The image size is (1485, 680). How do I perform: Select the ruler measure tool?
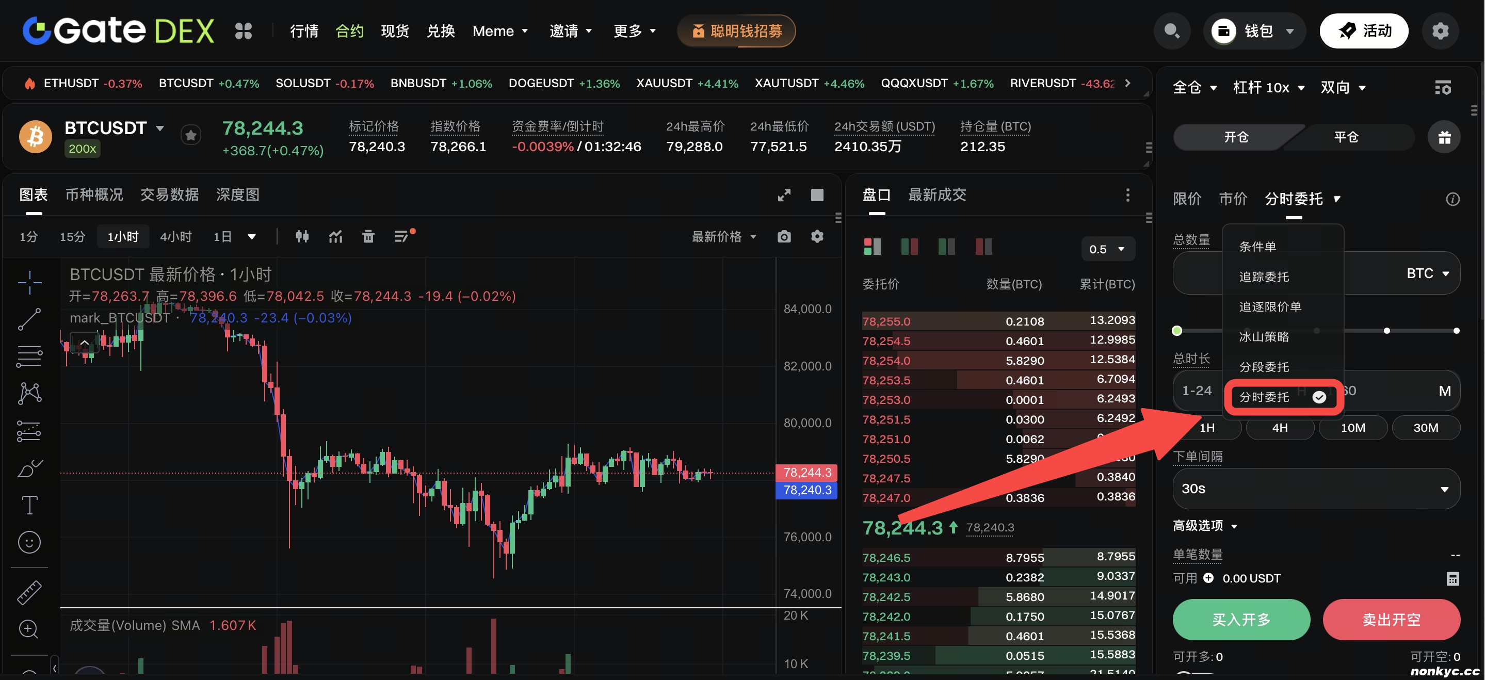[x=29, y=592]
